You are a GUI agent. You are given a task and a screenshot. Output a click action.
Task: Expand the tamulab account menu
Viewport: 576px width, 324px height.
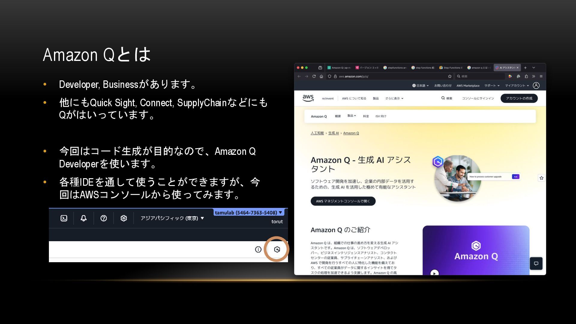click(249, 212)
